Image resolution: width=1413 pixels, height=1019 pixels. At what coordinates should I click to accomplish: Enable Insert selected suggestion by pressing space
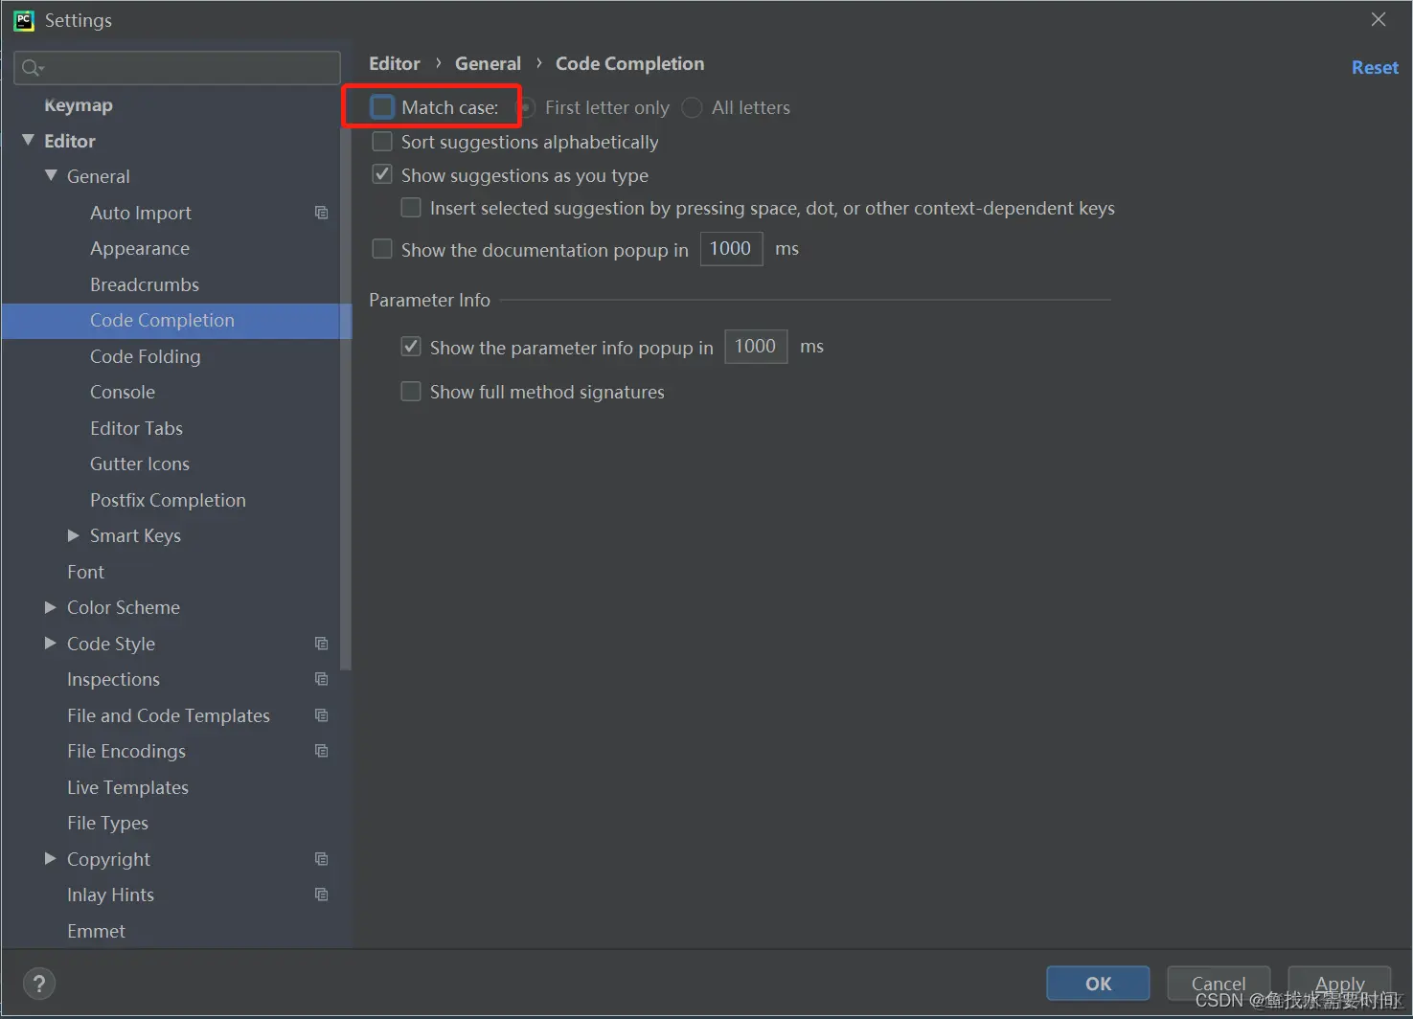coord(411,208)
